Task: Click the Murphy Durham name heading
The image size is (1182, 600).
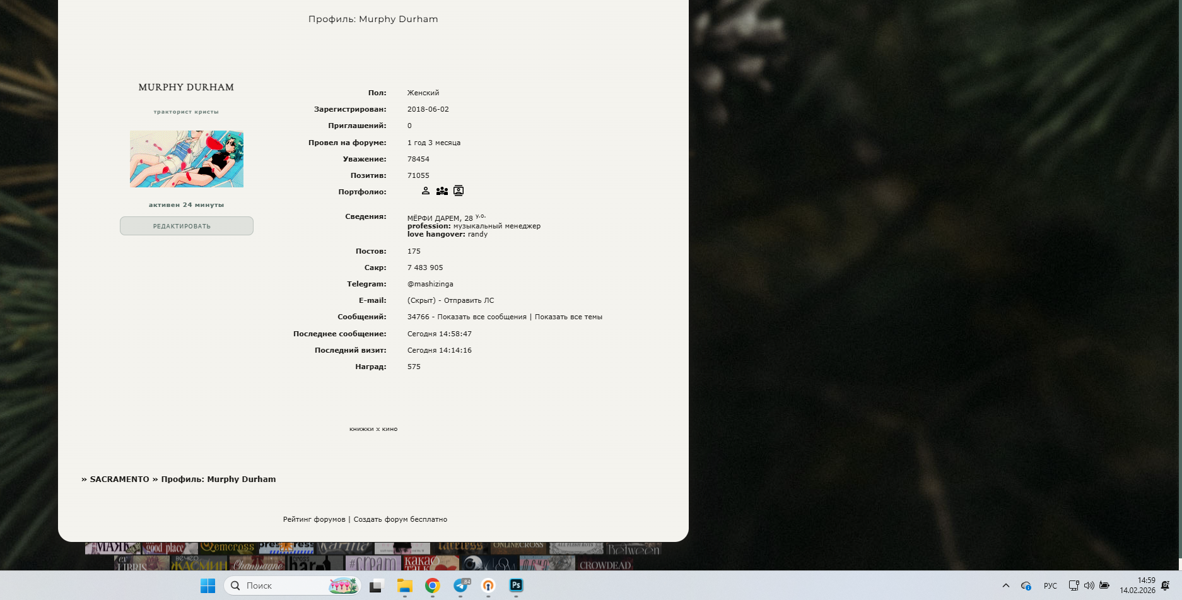Action: tap(186, 87)
